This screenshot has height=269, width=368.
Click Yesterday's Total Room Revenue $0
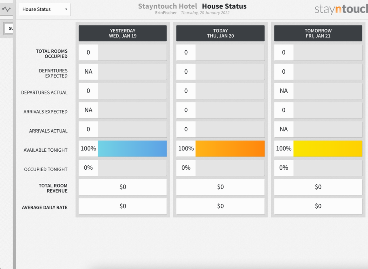coord(123,187)
